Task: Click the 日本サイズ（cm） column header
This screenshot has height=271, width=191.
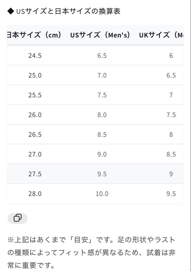Action: 34,35
